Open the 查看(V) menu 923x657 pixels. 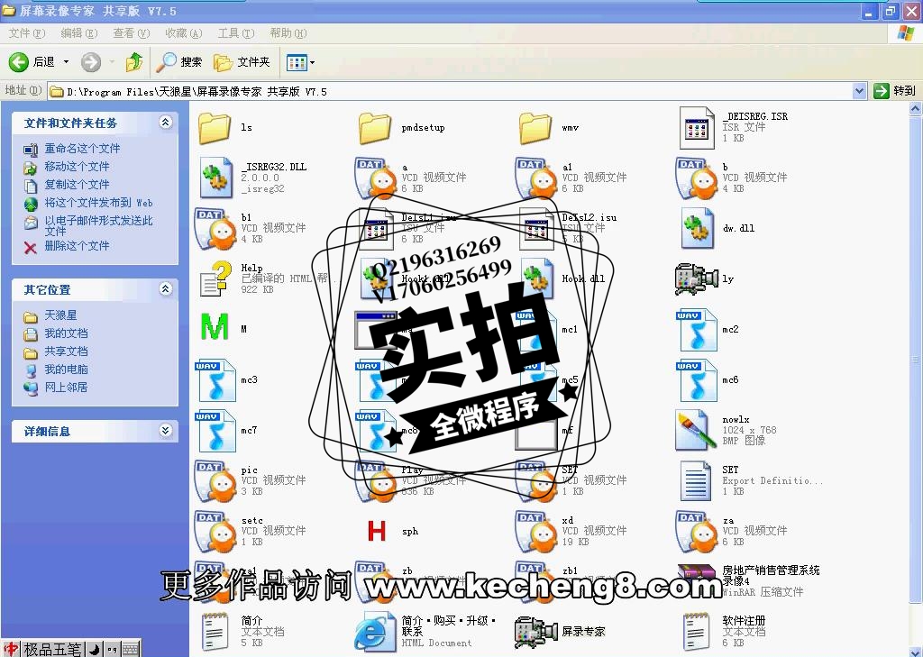pos(132,33)
